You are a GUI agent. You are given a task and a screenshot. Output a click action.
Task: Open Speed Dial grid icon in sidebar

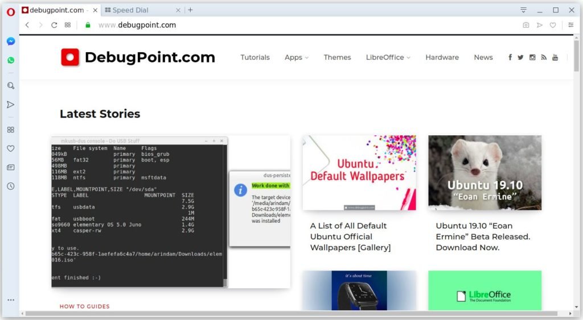click(x=11, y=130)
